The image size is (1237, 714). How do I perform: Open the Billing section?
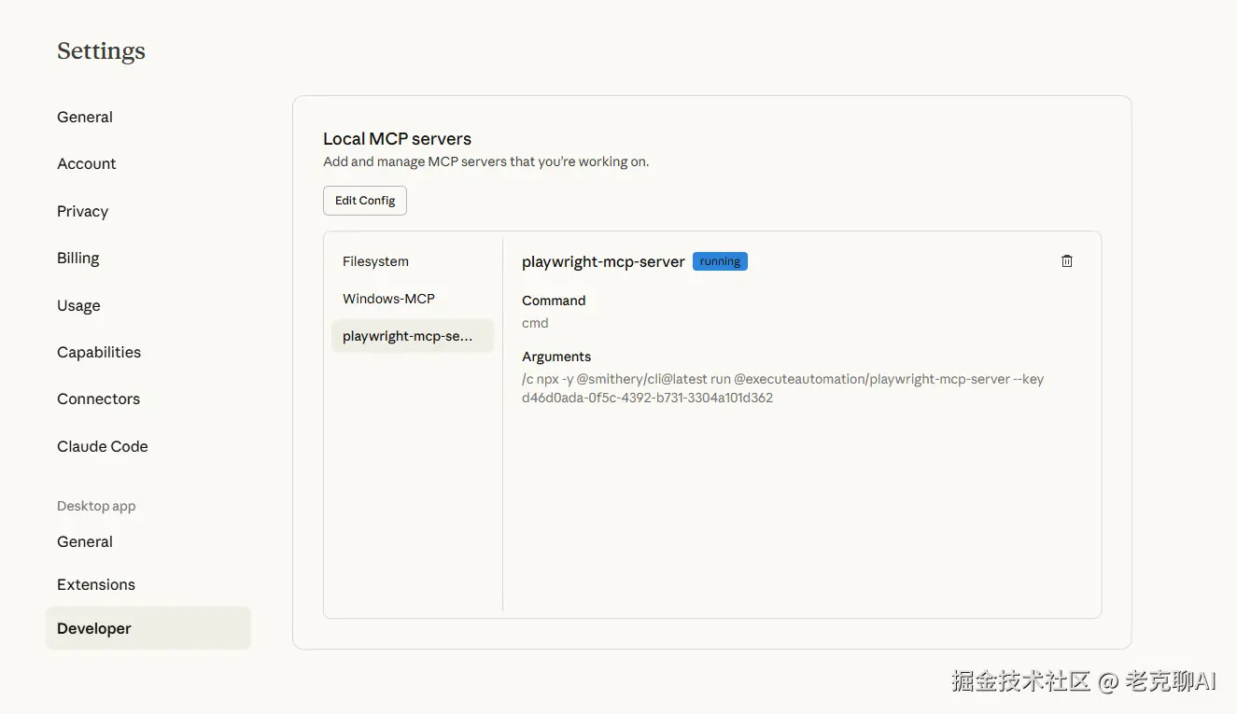tap(78, 258)
